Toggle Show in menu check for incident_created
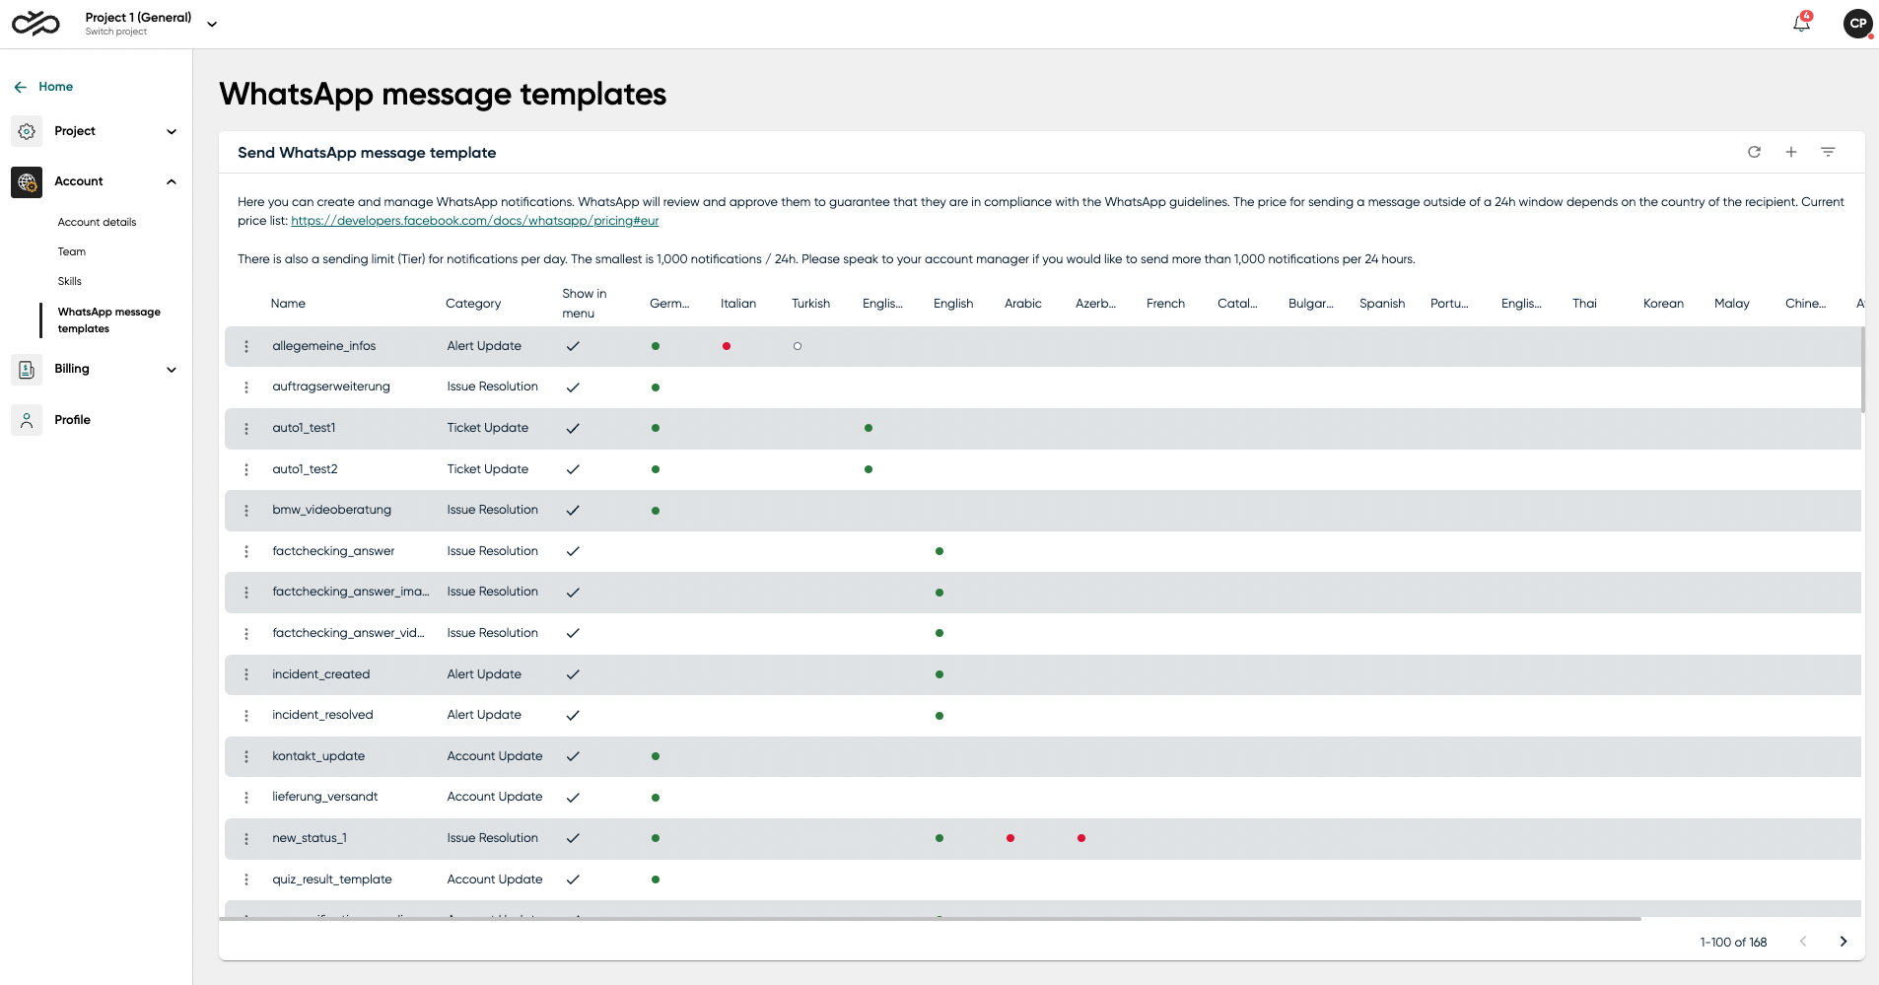This screenshot has width=1879, height=985. [573, 674]
